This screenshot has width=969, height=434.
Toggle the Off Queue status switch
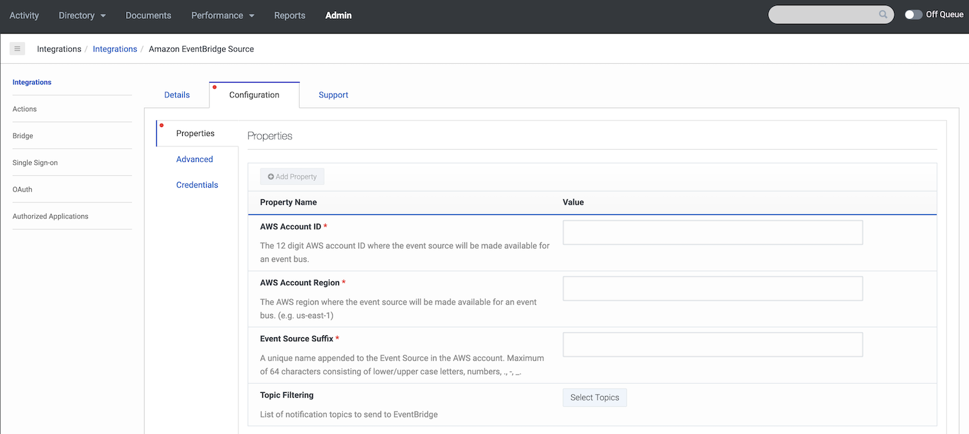pos(913,14)
